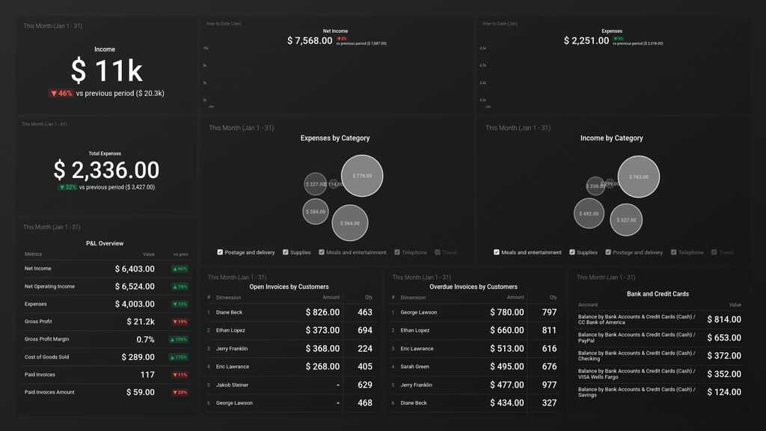Click the 66% change badge for Net Income

point(180,269)
